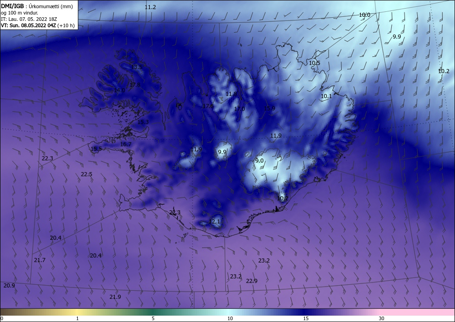Click the subtitle 'og 100 m vindur.'
This screenshot has height=322, width=455.
[20, 13]
